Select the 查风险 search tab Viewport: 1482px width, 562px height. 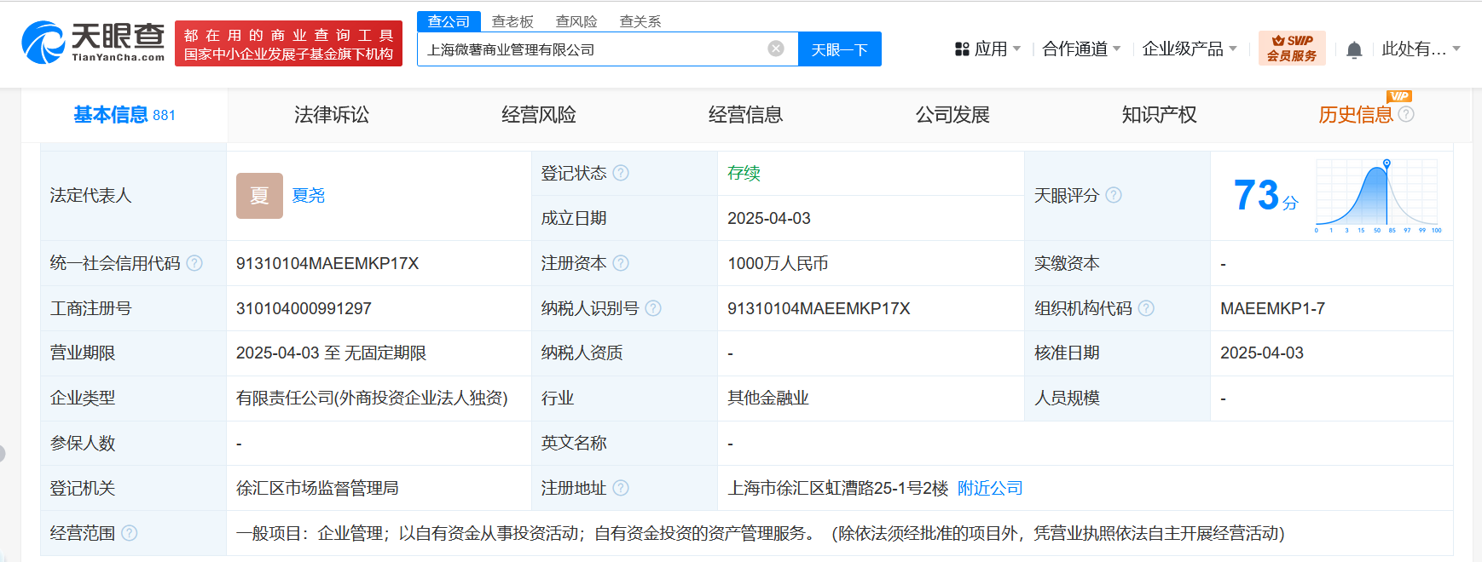(x=576, y=21)
